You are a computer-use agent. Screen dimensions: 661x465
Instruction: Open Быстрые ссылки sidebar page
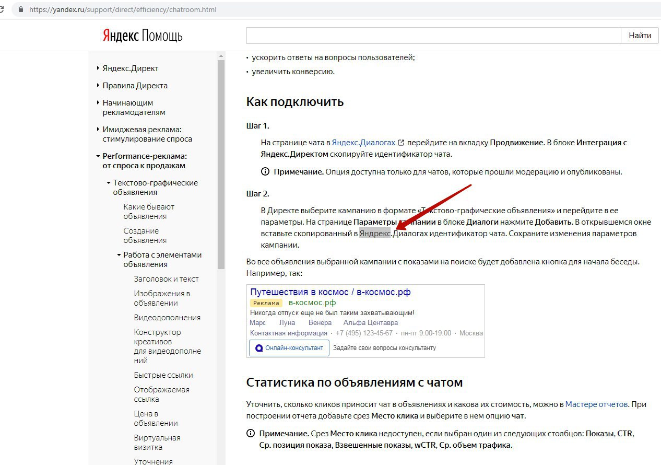(x=163, y=375)
